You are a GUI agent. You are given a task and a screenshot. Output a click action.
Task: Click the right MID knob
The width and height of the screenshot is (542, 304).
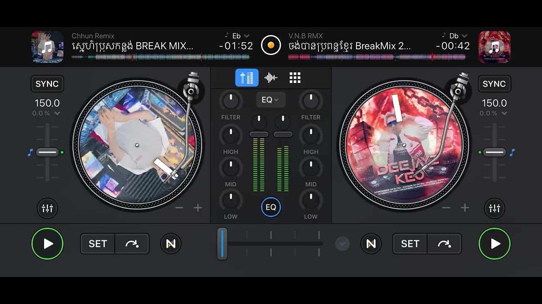[311, 168]
